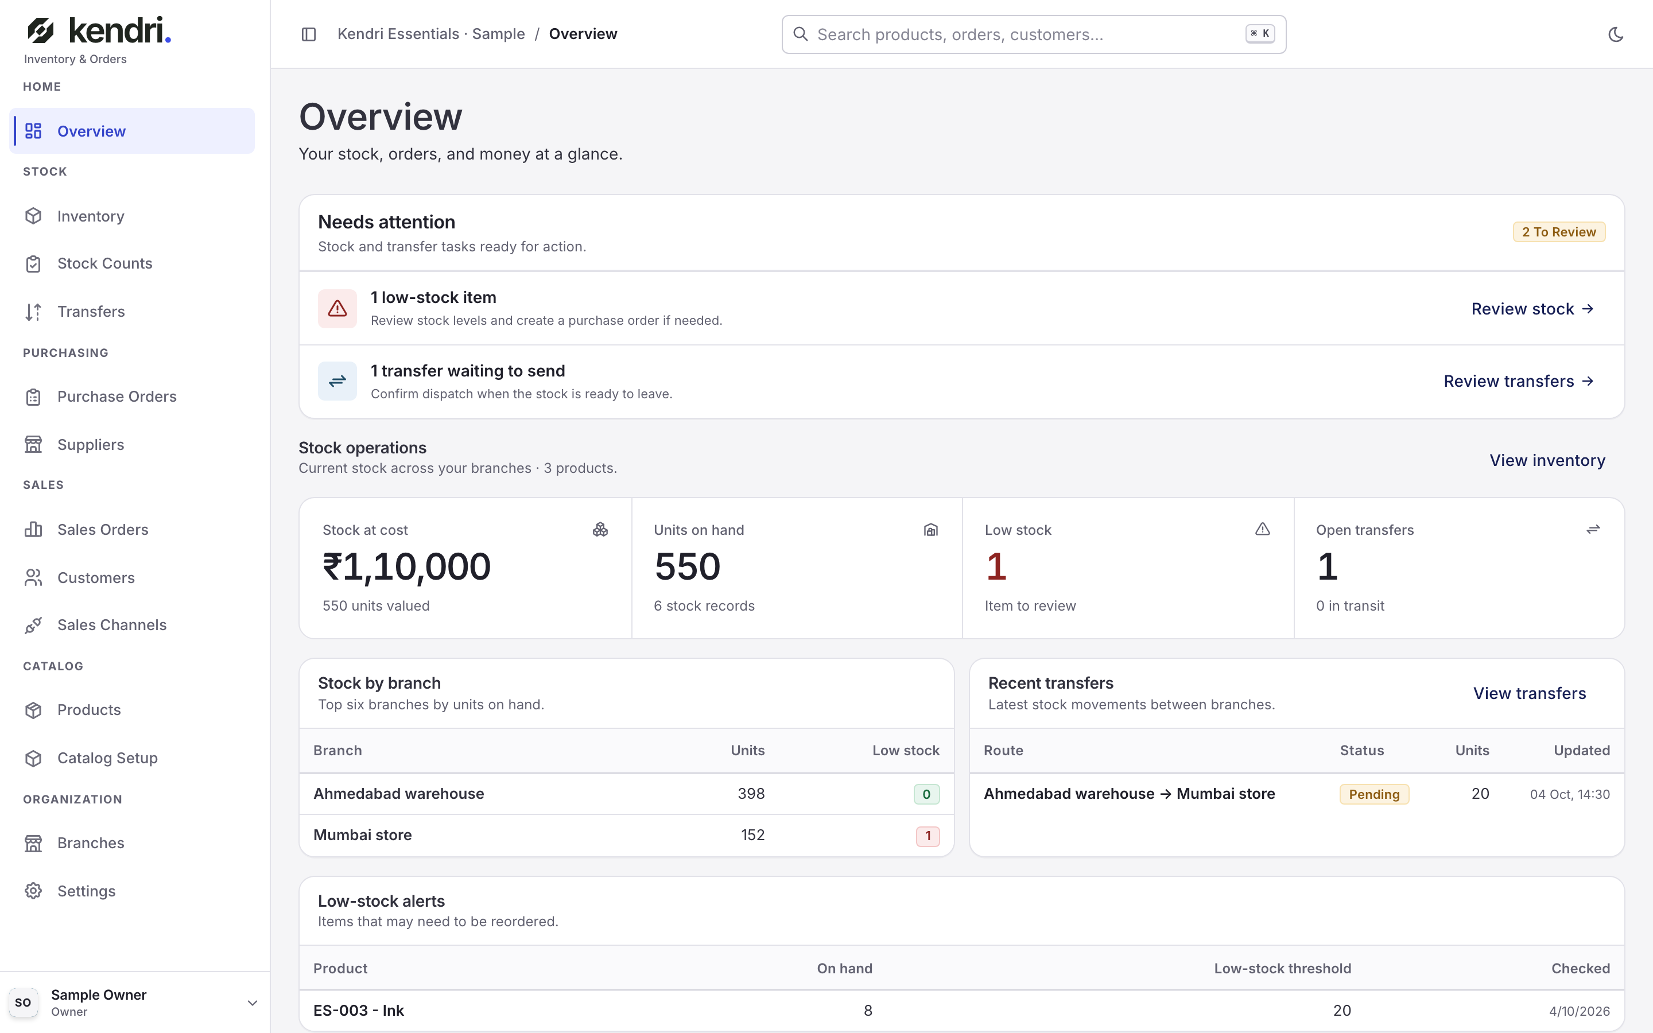Click the ₹1,10,000 stock at cost value
The height and width of the screenshot is (1033, 1653).
point(406,567)
